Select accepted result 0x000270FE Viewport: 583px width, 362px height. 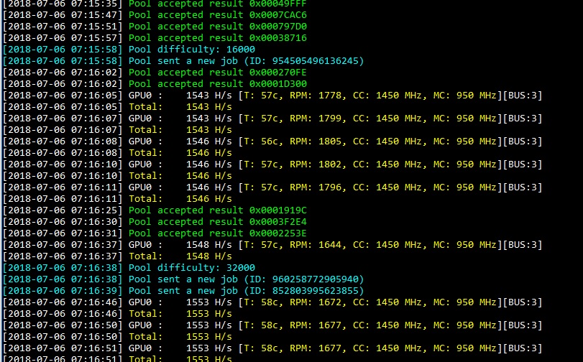[x=277, y=73]
